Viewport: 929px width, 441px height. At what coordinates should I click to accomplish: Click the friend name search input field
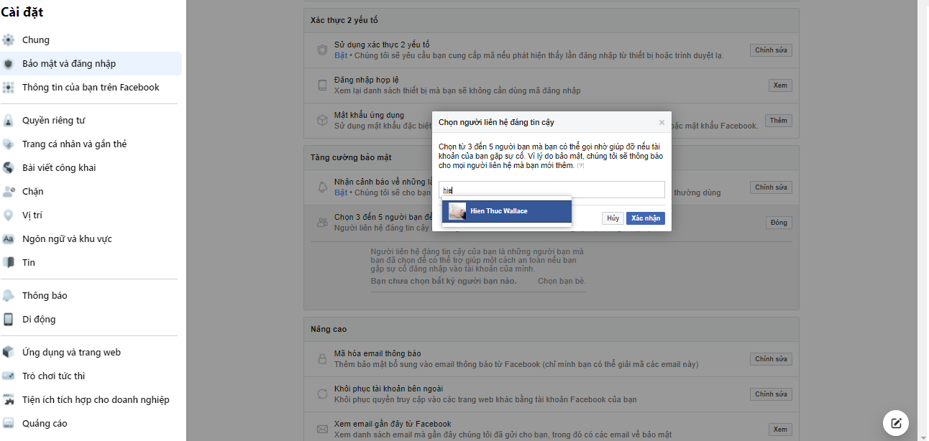tap(552, 190)
